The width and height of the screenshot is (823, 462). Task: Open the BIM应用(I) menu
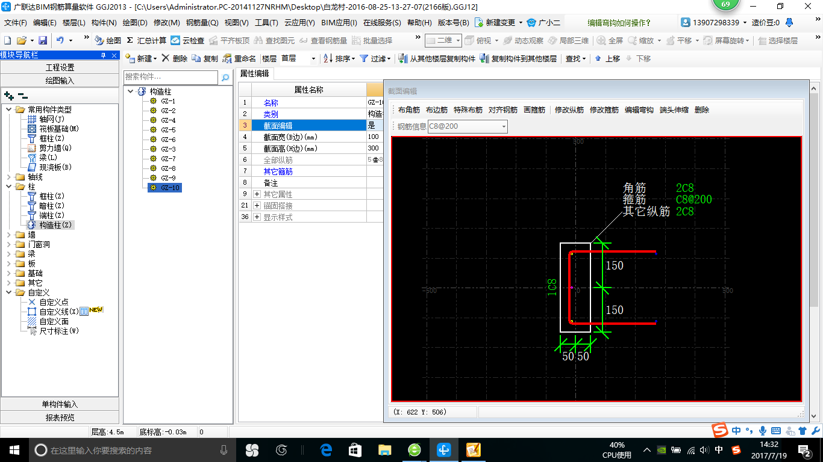click(x=339, y=23)
